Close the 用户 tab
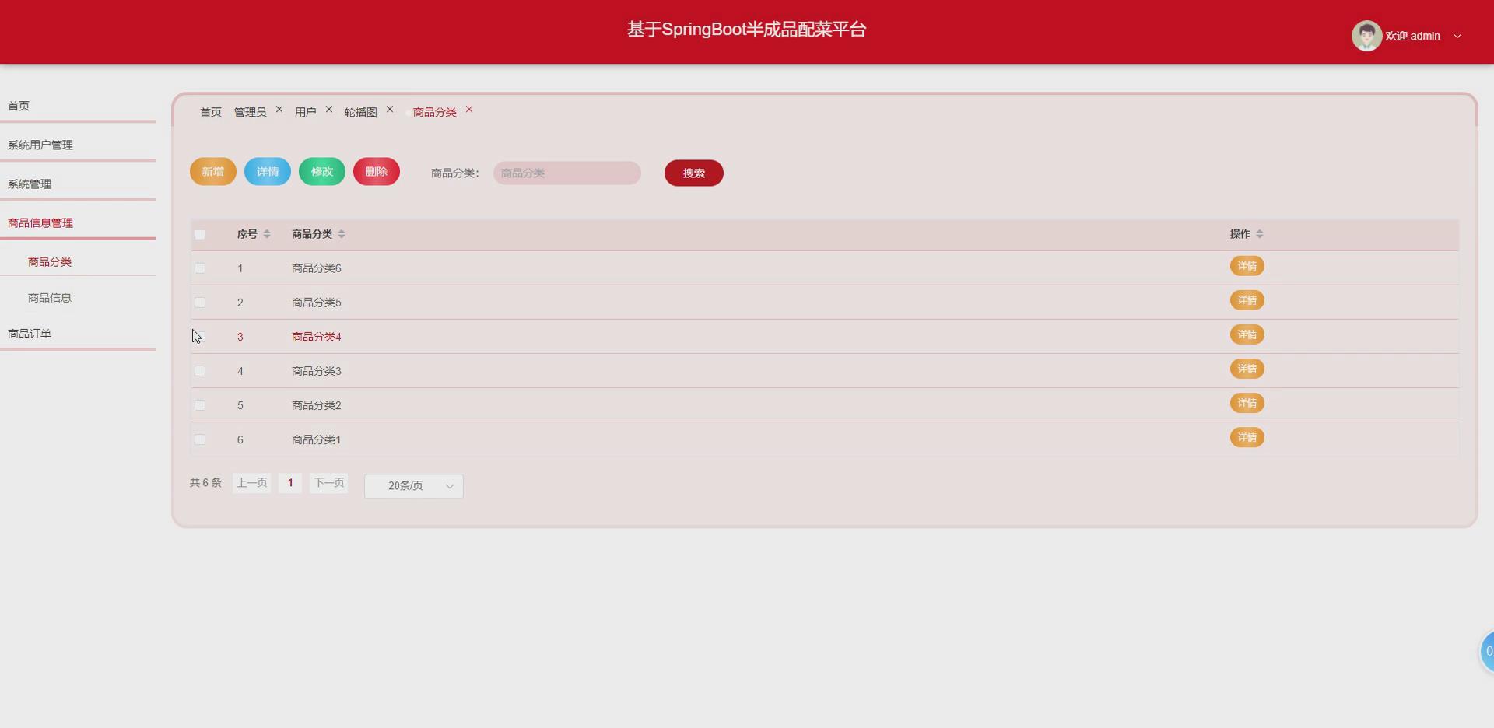Screen dimensions: 1494x728 [329, 110]
